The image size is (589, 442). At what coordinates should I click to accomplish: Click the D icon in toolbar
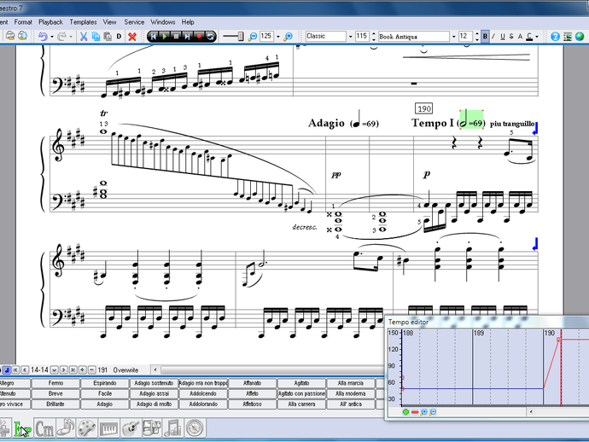pos(119,37)
